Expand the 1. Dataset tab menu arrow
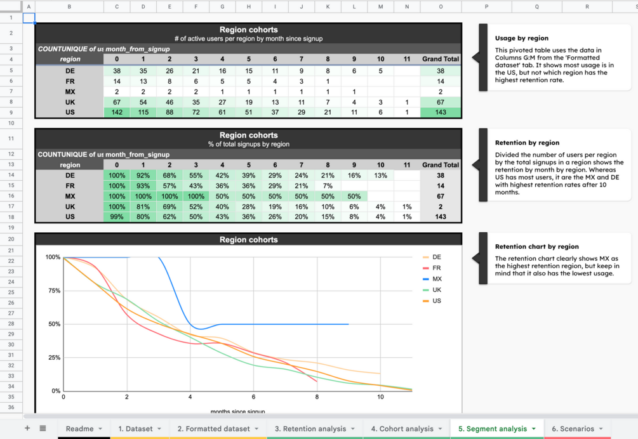This screenshot has width=638, height=439. pos(159,429)
